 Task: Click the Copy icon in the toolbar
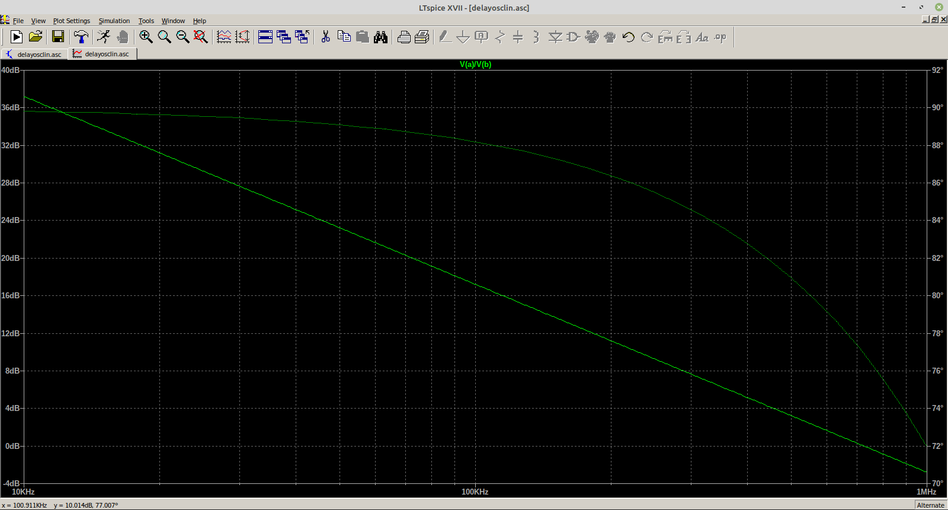point(344,37)
